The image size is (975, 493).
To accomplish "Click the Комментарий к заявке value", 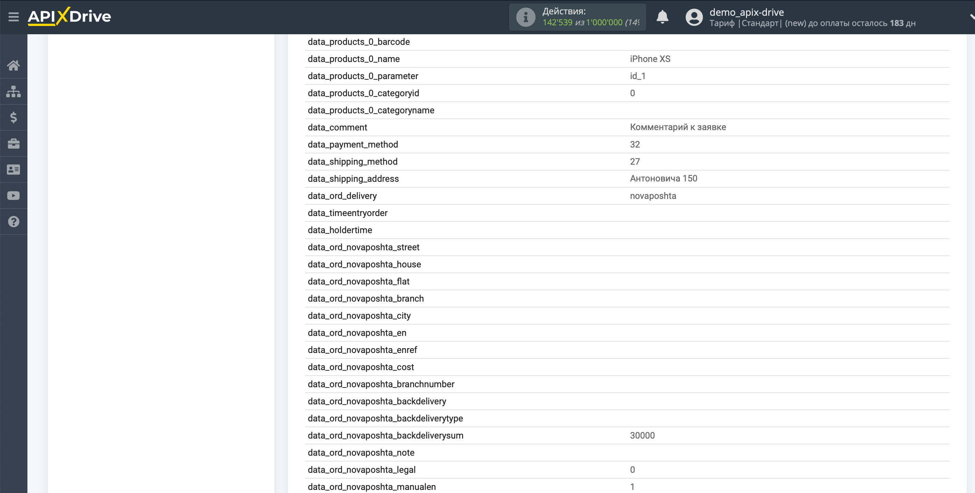I will click(x=677, y=127).
